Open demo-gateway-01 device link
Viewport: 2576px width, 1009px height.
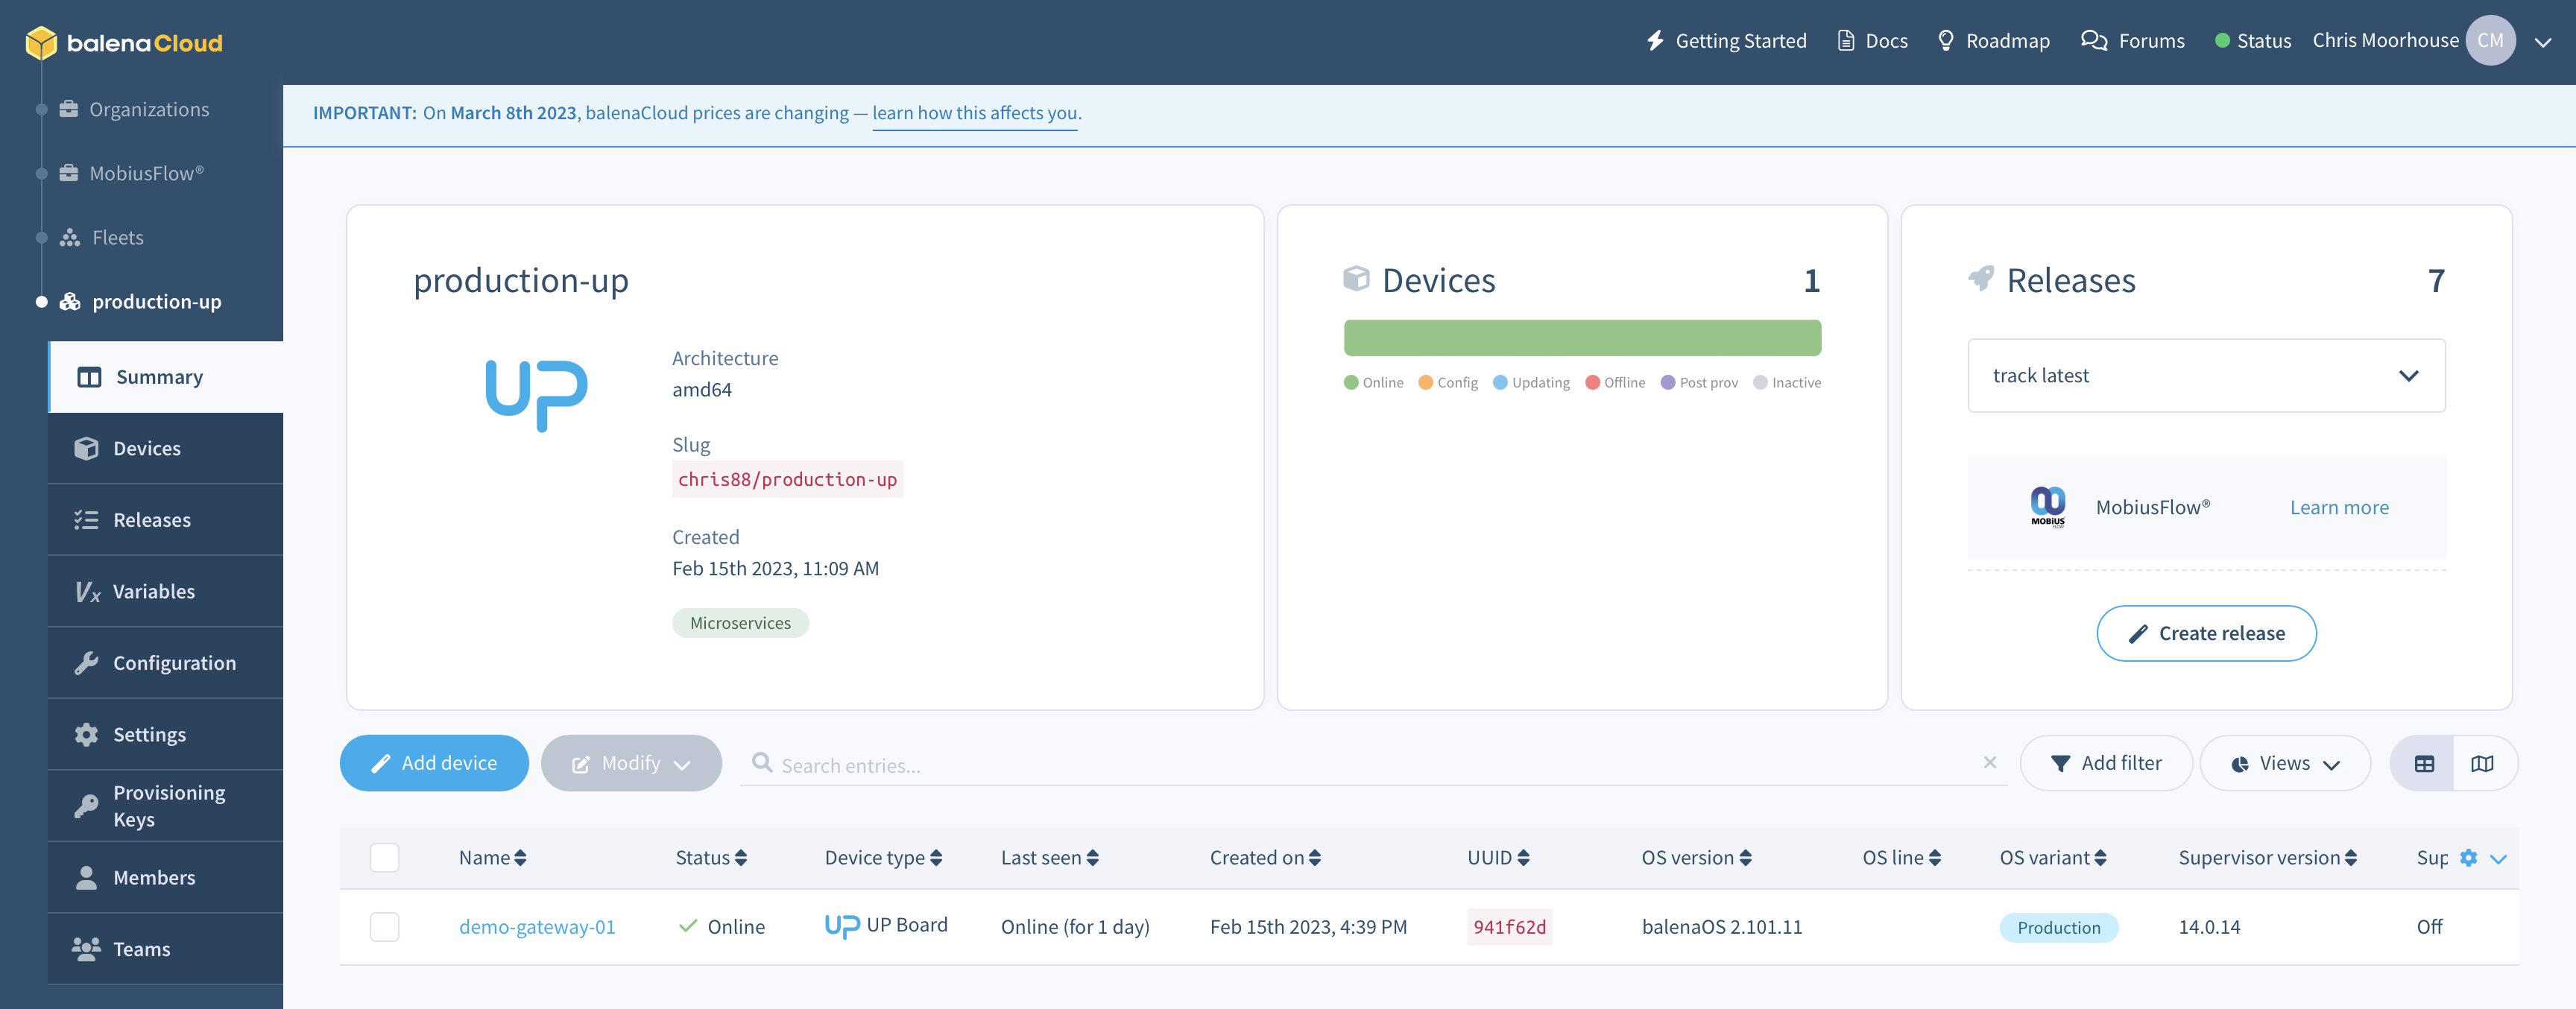[537, 927]
